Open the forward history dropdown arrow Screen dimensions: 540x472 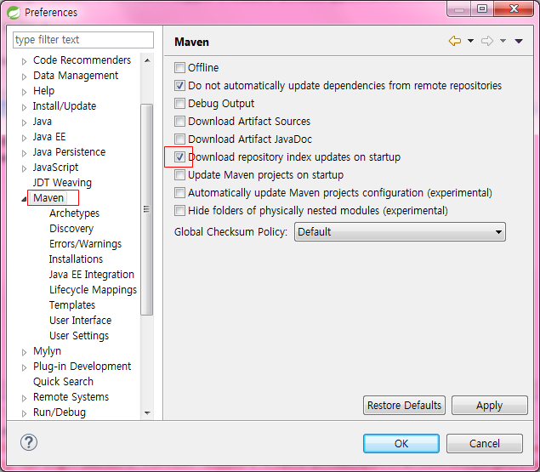pos(503,41)
